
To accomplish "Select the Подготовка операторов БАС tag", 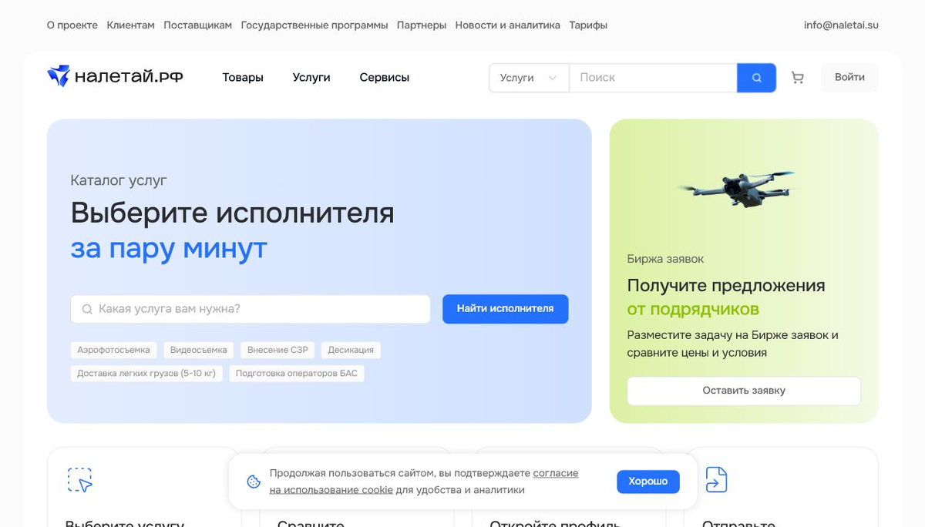I will (297, 374).
